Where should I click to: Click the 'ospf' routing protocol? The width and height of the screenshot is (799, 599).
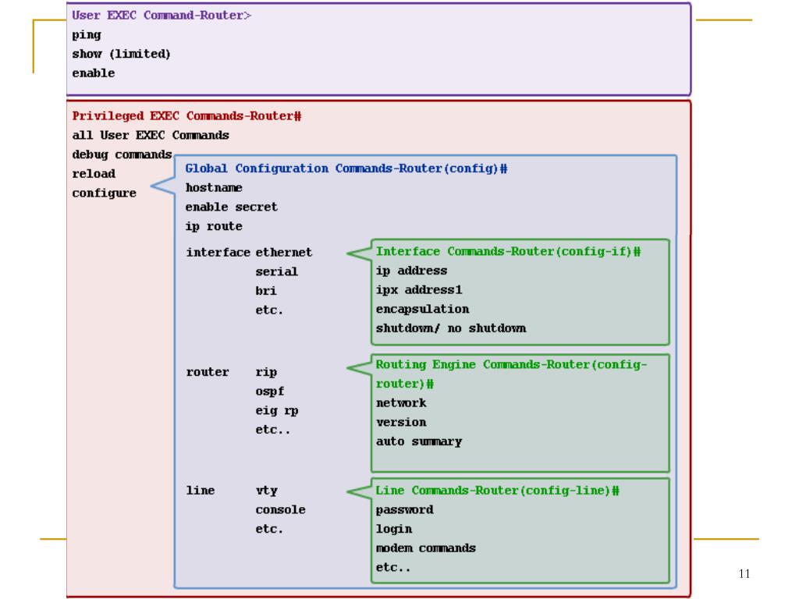(x=269, y=392)
